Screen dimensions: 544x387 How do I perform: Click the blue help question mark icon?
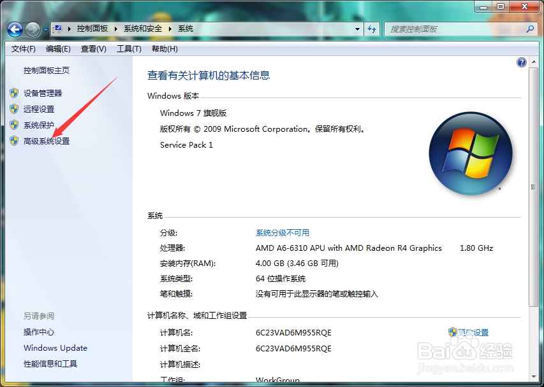(522, 62)
